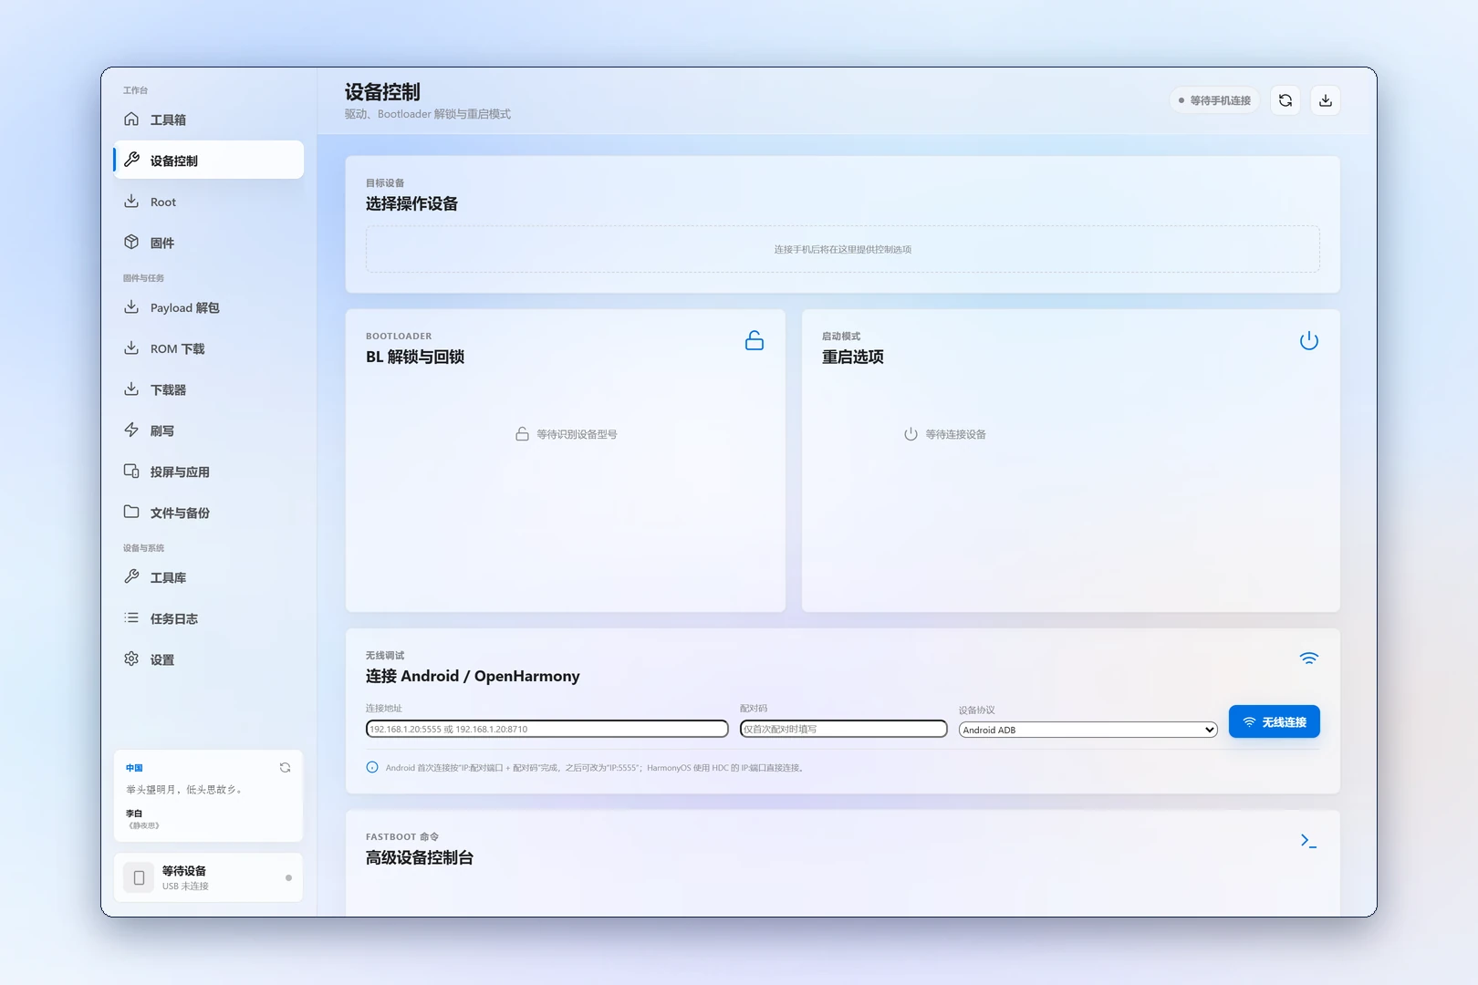1478x985 pixels.
Task: Click the download icon in header
Action: 1326,100
